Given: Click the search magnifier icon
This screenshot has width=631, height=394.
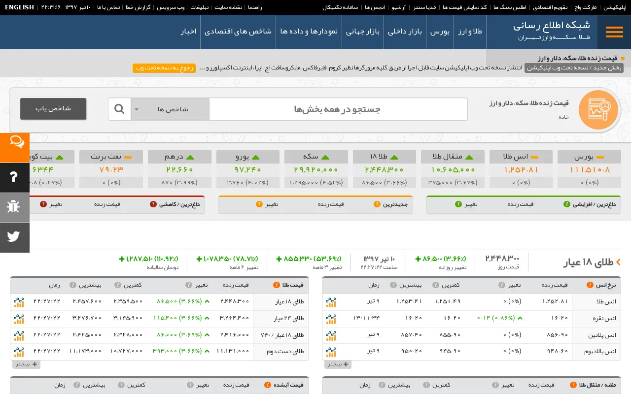Looking at the screenshot, I should pos(119,109).
